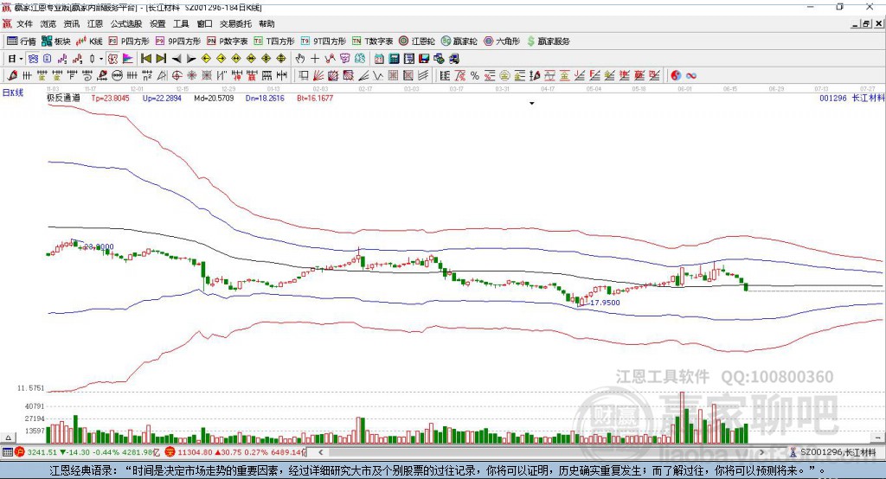Open the 板块 sector view
This screenshot has width=886, height=479.
tap(56, 42)
